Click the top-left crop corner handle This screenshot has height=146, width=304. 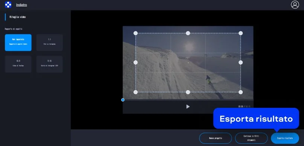pyautogui.click(x=135, y=33)
